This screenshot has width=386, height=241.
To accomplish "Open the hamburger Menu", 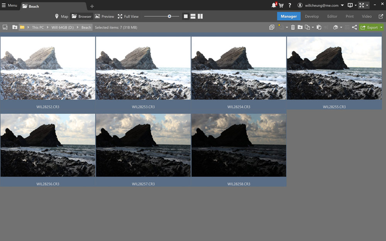I will point(9,5).
